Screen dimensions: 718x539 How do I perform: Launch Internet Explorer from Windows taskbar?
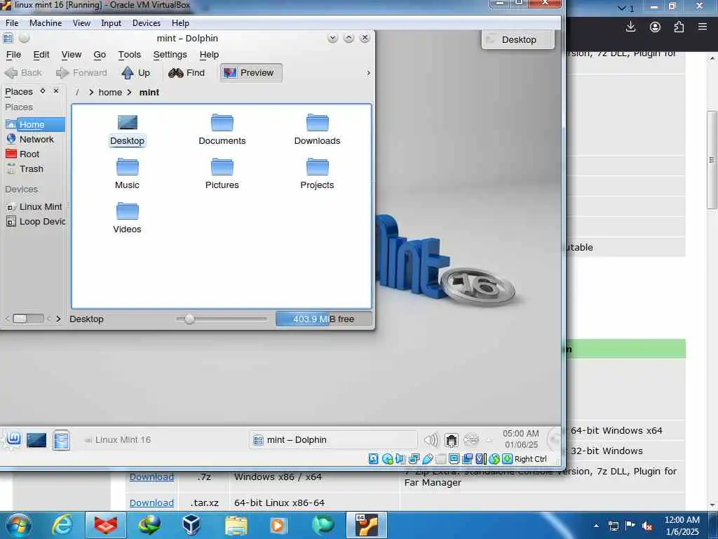pyautogui.click(x=62, y=525)
